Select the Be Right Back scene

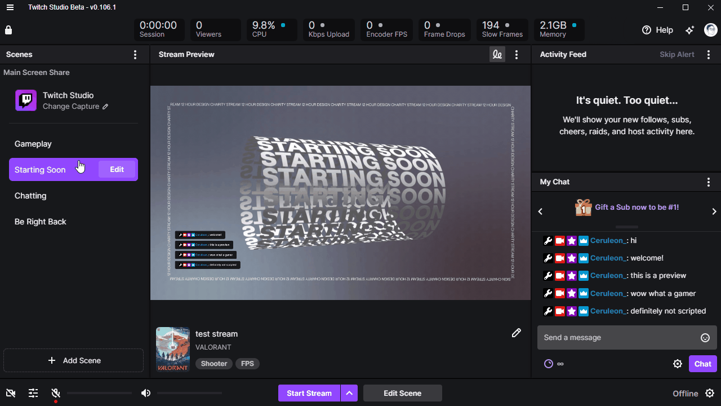pyautogui.click(x=73, y=222)
